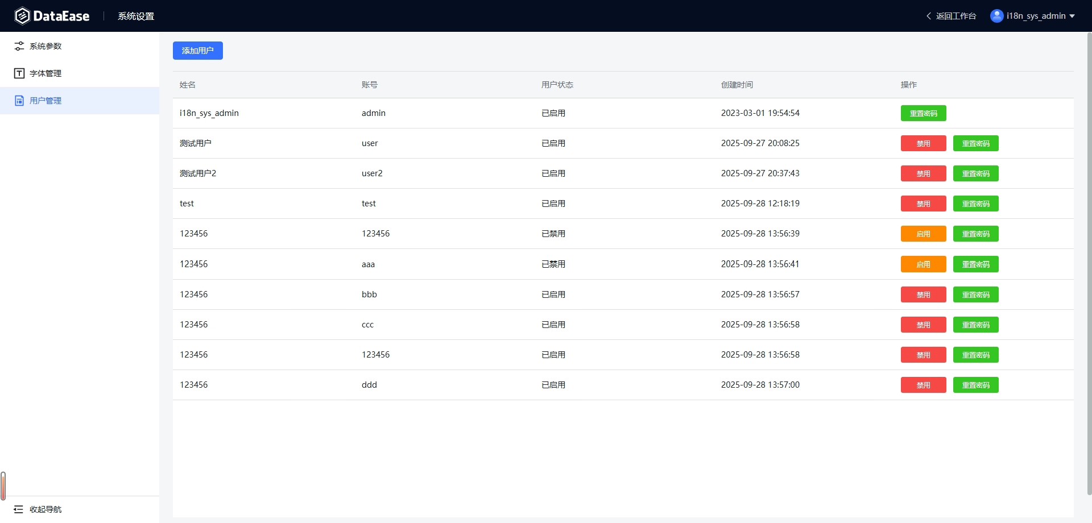This screenshot has width=1092, height=523.
Task: Disable the ddd account
Action: coord(924,385)
